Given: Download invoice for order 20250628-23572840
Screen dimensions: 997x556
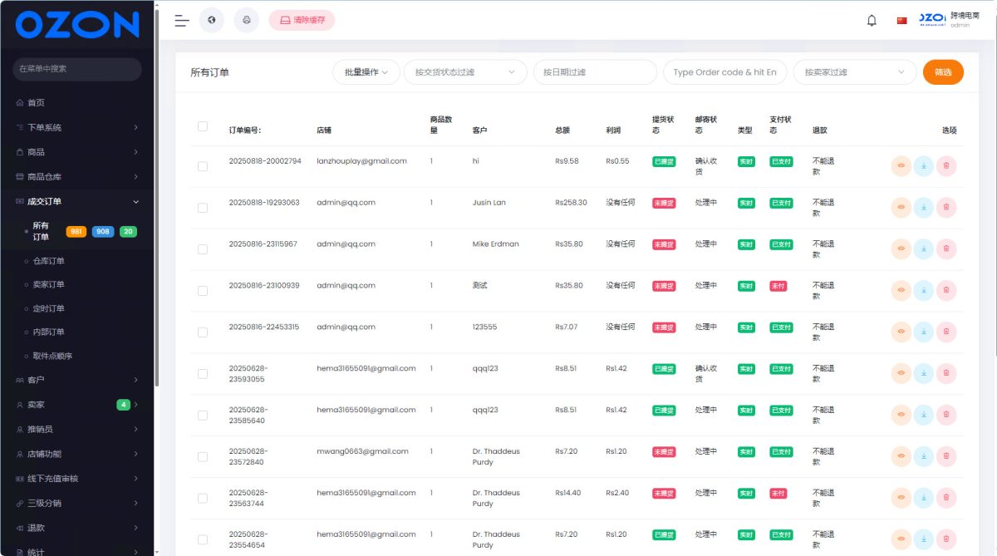Looking at the screenshot, I should click(924, 457).
